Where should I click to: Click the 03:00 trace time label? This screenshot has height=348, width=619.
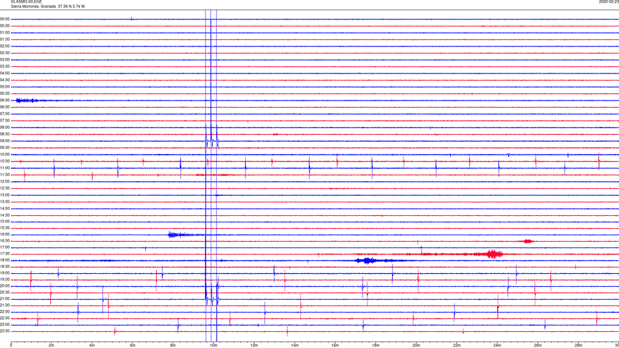(x=5, y=60)
